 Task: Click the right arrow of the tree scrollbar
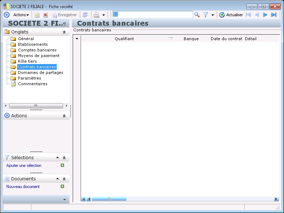point(67,106)
